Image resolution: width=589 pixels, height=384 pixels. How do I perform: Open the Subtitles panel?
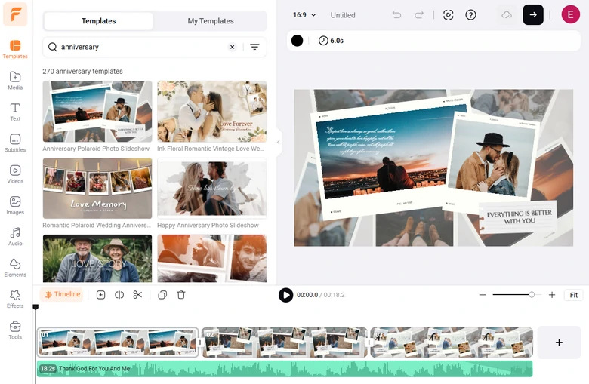click(15, 143)
